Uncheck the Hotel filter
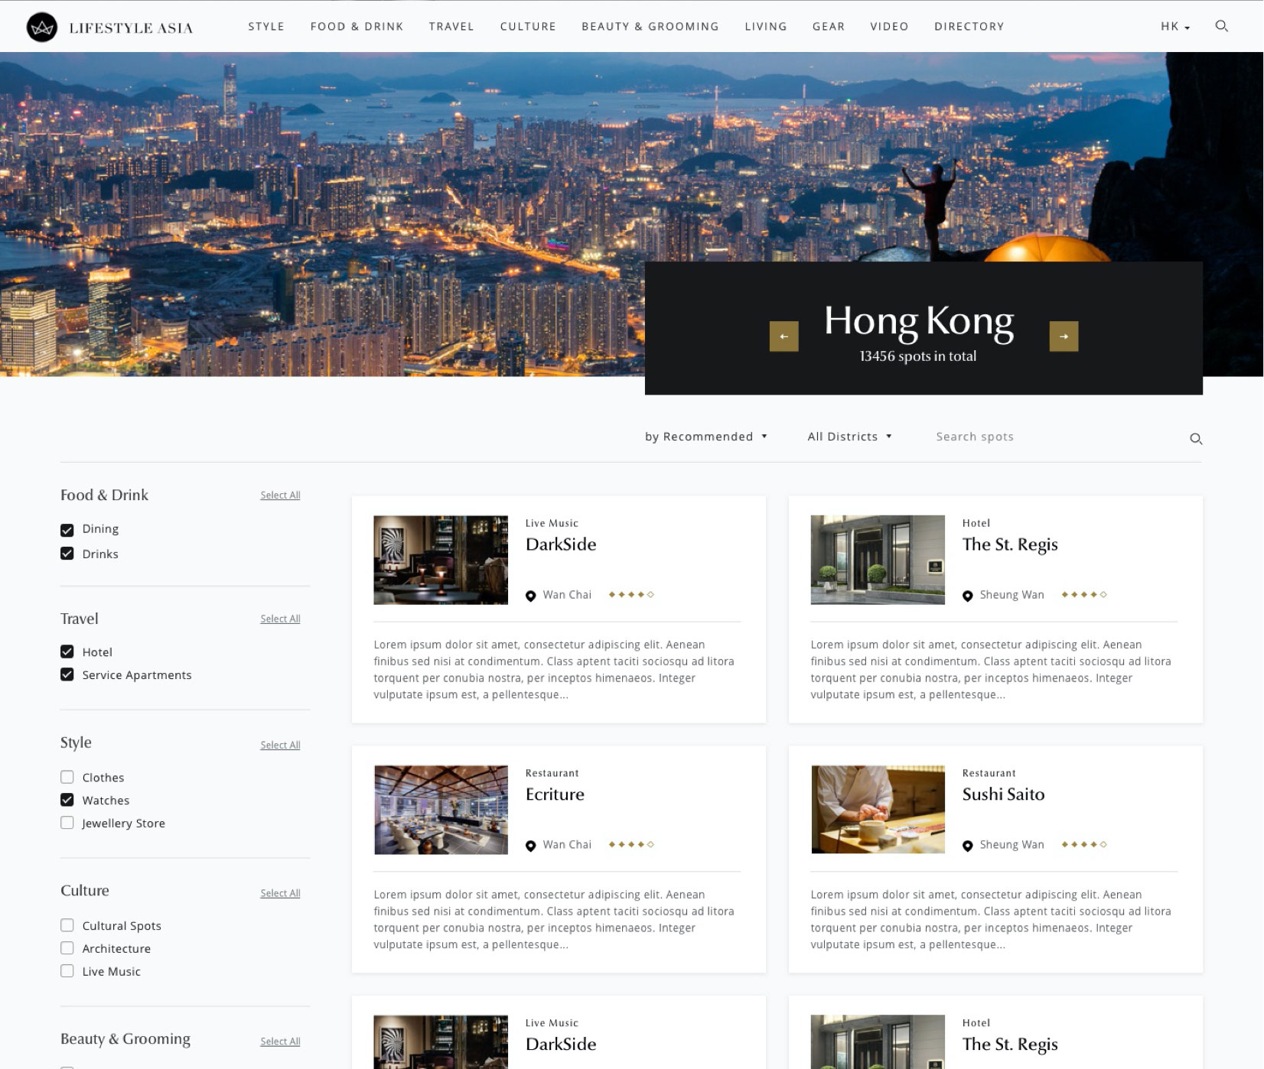 tap(67, 651)
